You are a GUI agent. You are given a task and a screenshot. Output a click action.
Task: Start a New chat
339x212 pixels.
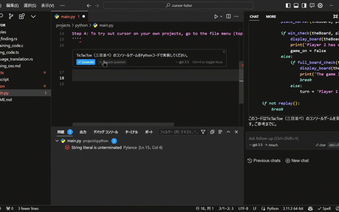click(x=297, y=161)
